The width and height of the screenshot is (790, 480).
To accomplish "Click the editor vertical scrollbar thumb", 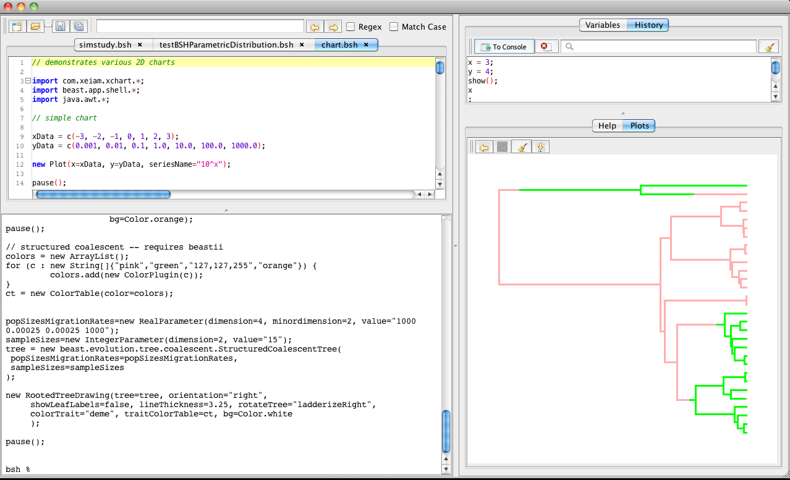I will [x=440, y=67].
